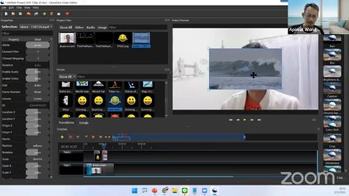This screenshot has width=349, height=196.
Task: Jump to end of video preview
Action: tap(259, 120)
